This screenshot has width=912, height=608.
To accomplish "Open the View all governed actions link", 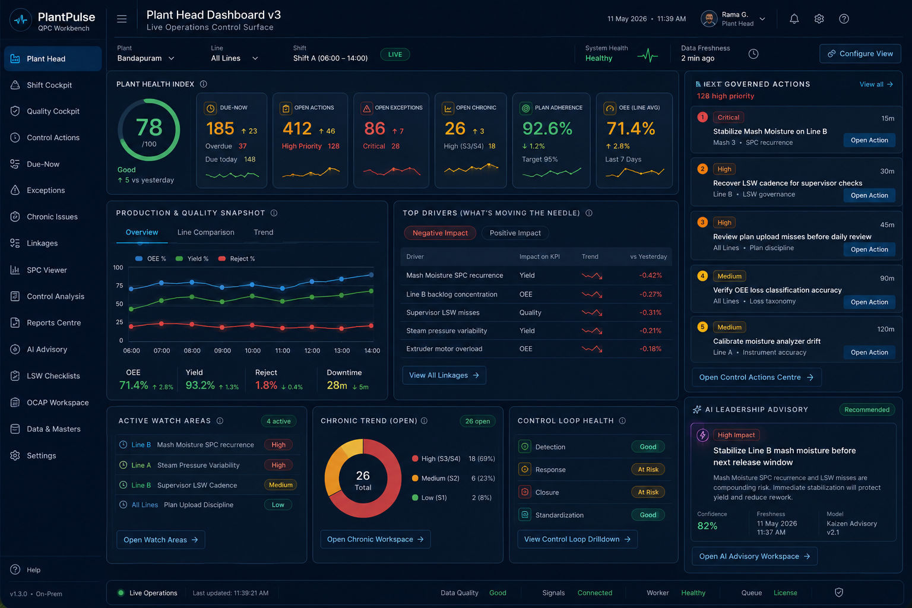I will (x=876, y=84).
